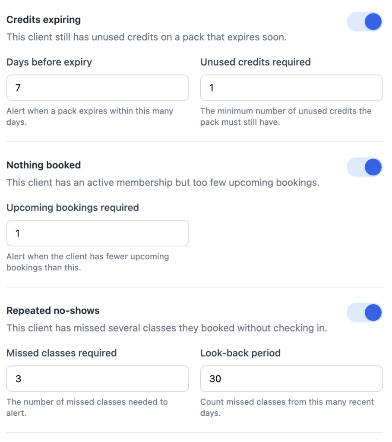Click the fewer upcoming bookings hint text
The height and width of the screenshot is (442, 392).
[88, 262]
